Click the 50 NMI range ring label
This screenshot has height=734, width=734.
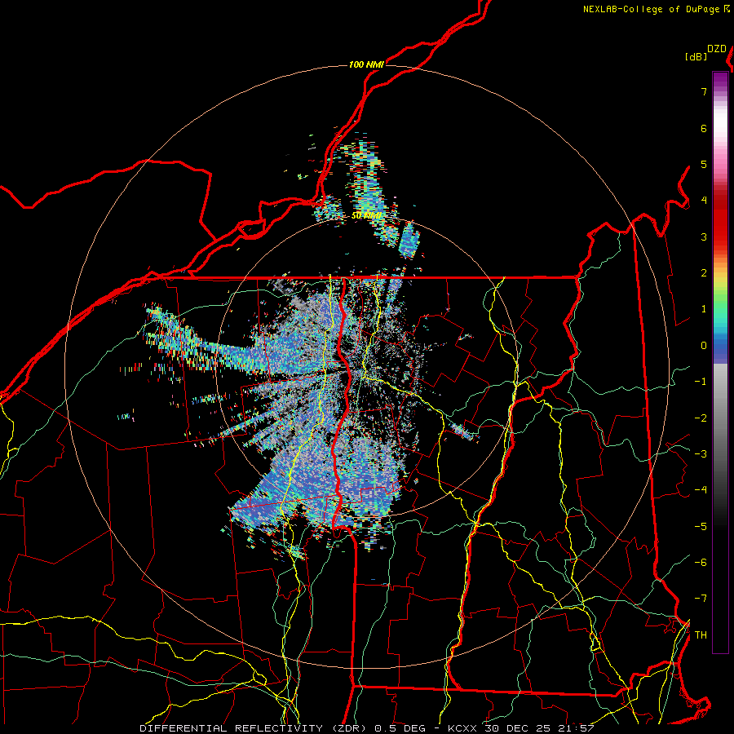point(366,216)
